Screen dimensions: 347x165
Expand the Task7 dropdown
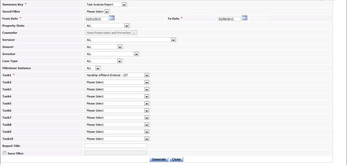[117, 117]
